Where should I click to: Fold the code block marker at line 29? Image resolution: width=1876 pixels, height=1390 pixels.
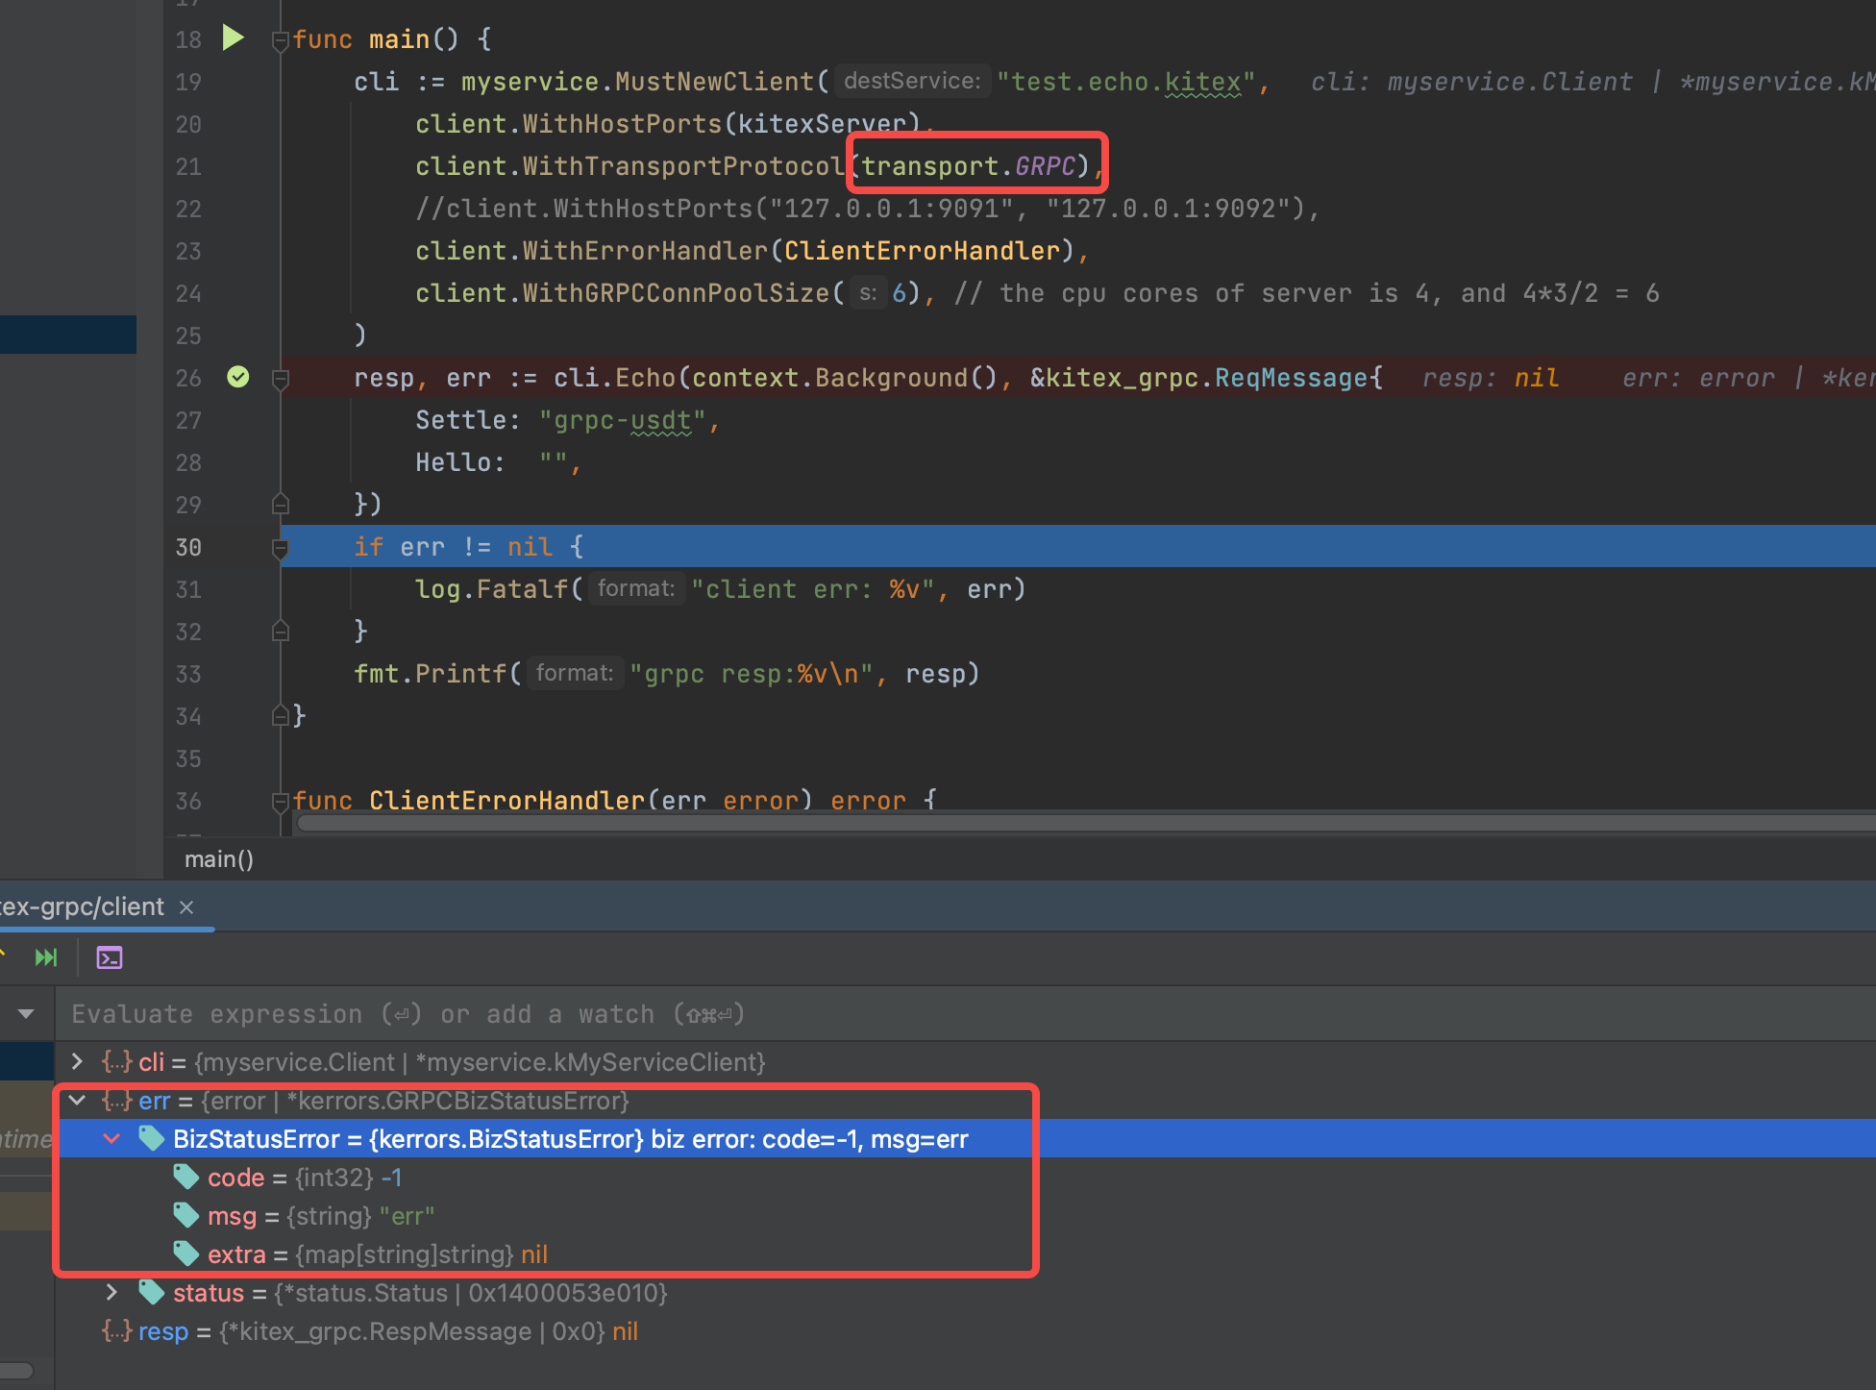(x=280, y=502)
